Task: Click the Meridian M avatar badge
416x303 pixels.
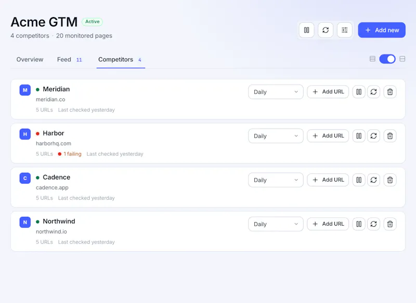Action: pyautogui.click(x=25, y=90)
